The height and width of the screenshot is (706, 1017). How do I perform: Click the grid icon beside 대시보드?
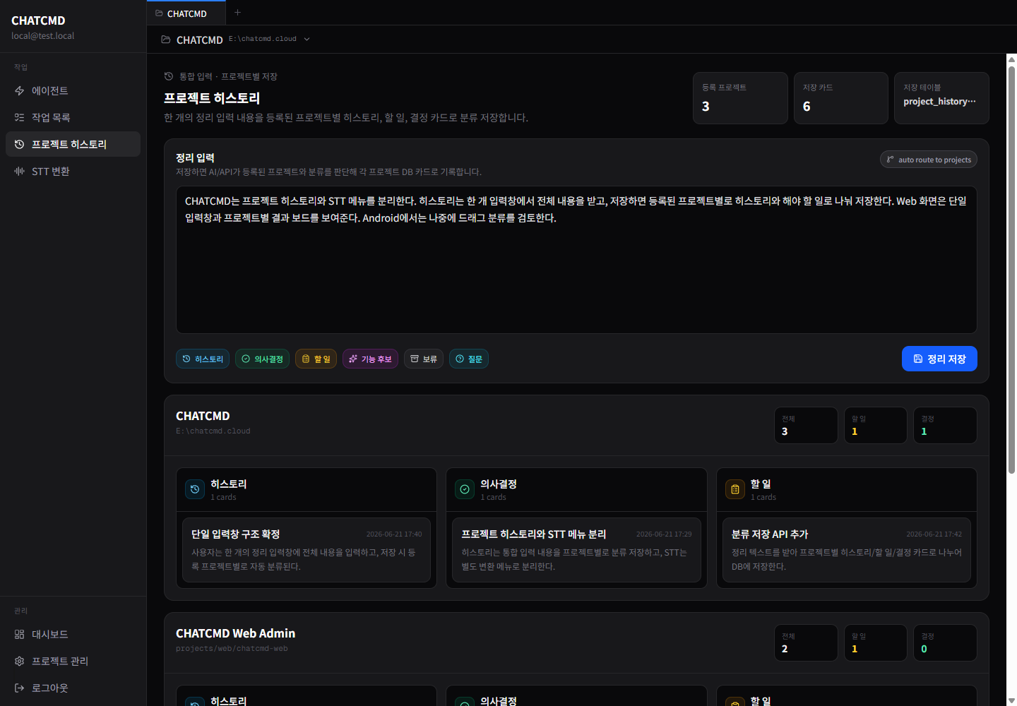[19, 634]
